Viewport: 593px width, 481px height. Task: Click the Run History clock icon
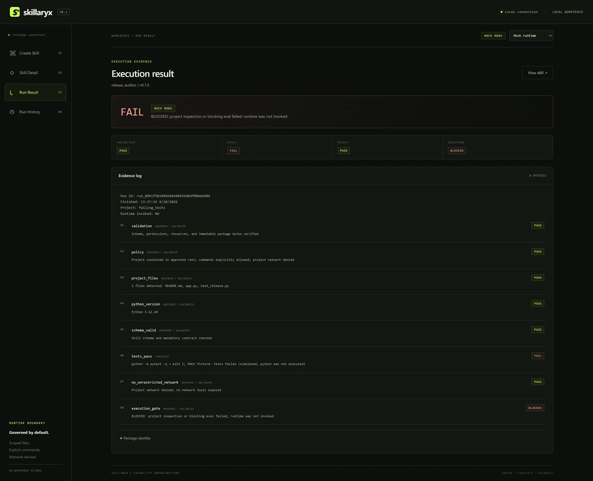[x=12, y=112]
